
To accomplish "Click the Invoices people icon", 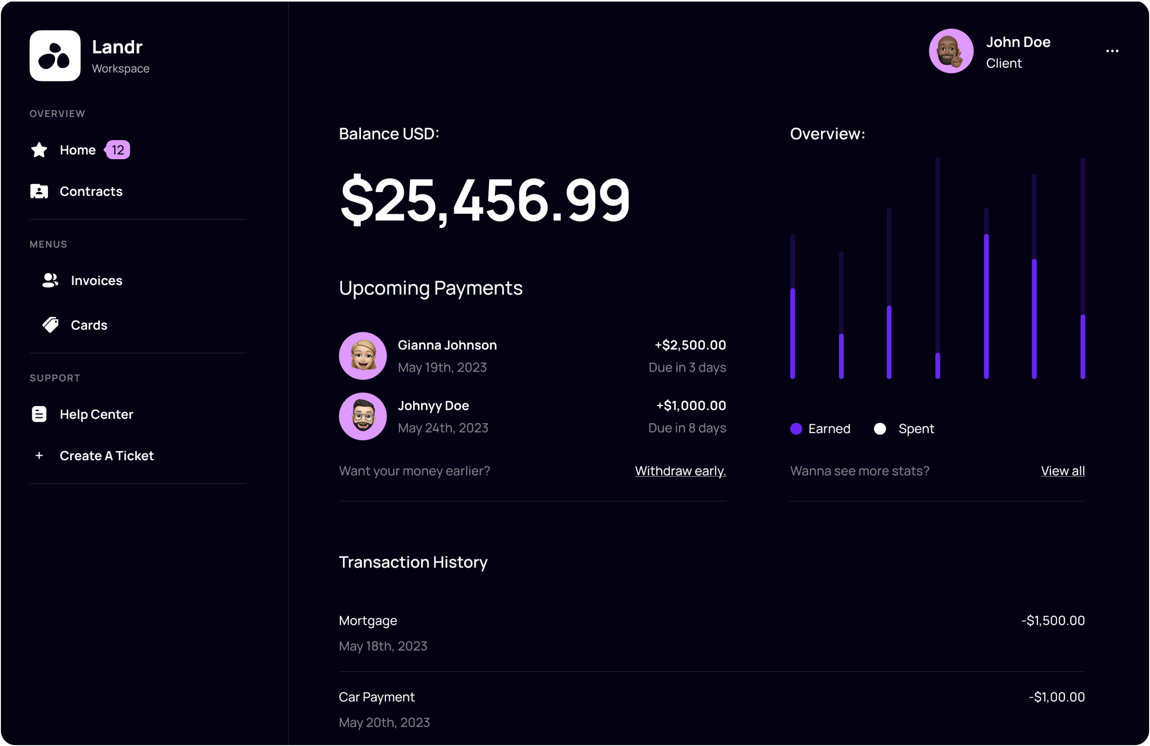I will tap(50, 281).
